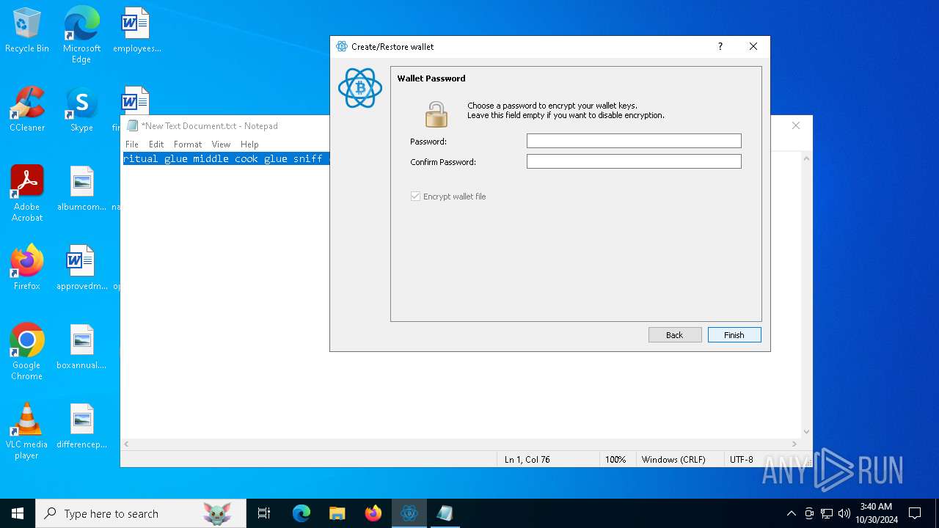The width and height of the screenshot is (939, 528).
Task: Click the Back button in wallet wizard
Action: pyautogui.click(x=675, y=335)
